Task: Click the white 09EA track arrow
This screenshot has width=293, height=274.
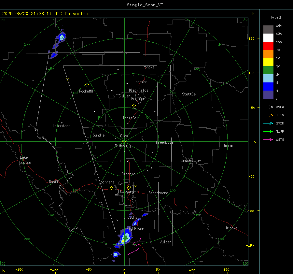Action: coord(268,107)
